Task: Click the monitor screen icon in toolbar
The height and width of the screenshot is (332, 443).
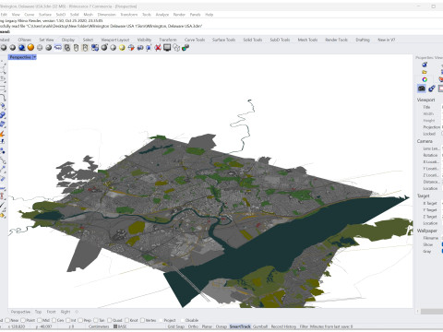Action: click(167, 47)
